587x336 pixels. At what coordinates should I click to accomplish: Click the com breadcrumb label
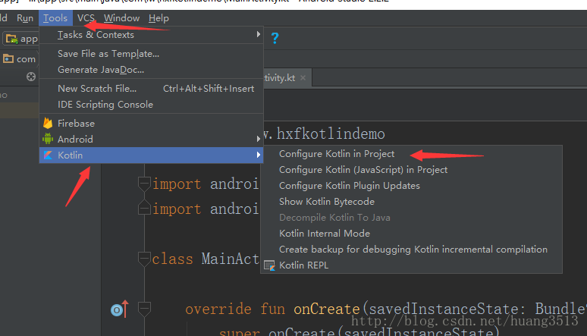coord(26,59)
